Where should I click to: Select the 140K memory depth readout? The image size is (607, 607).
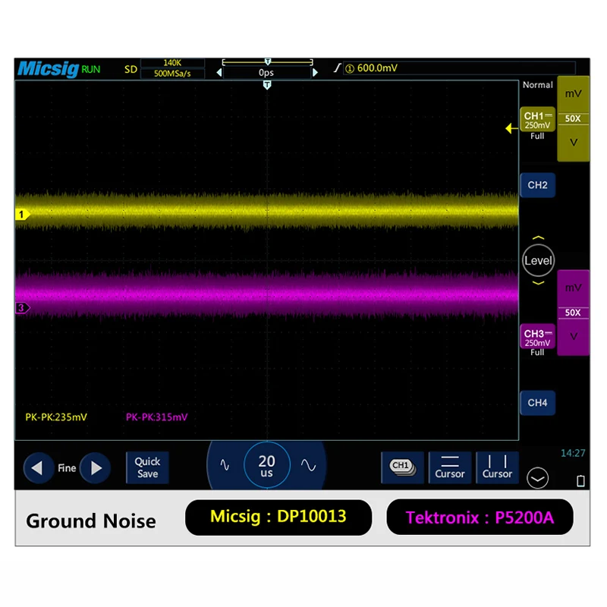pos(172,63)
